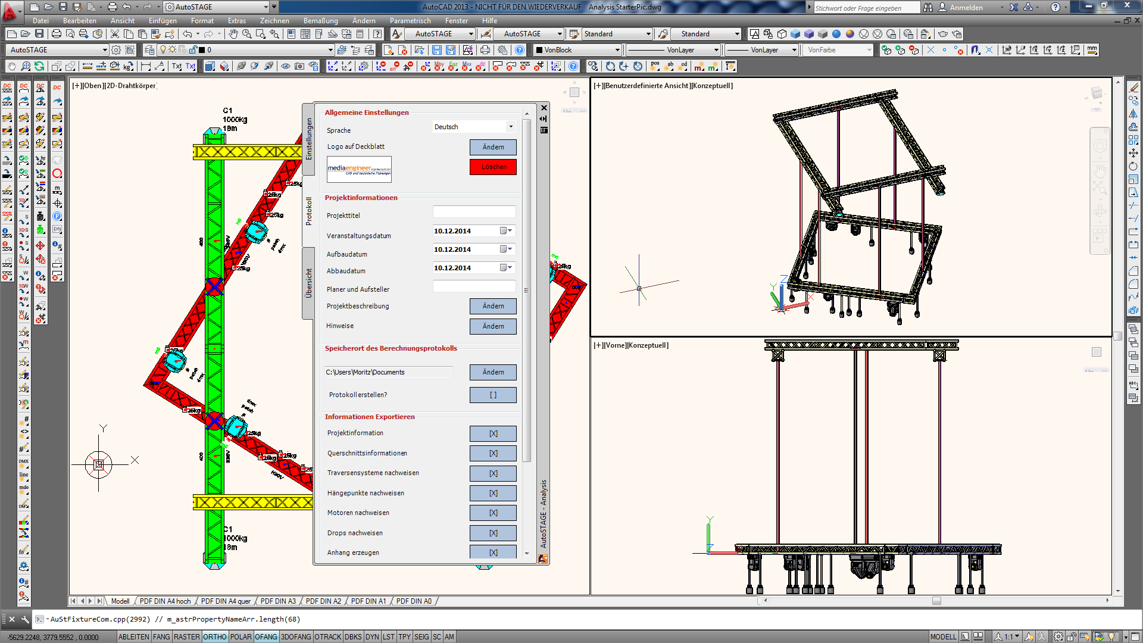The width and height of the screenshot is (1143, 643).
Task: Click the Undo arrow in standard toolbar
Action: [x=188, y=34]
